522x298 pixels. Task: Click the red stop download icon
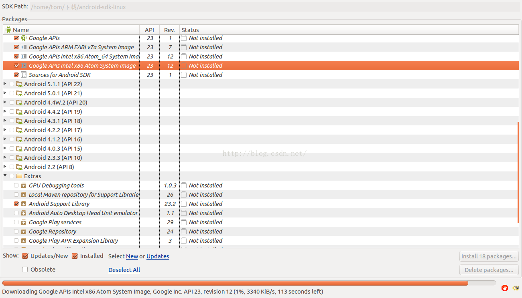pyautogui.click(x=505, y=288)
